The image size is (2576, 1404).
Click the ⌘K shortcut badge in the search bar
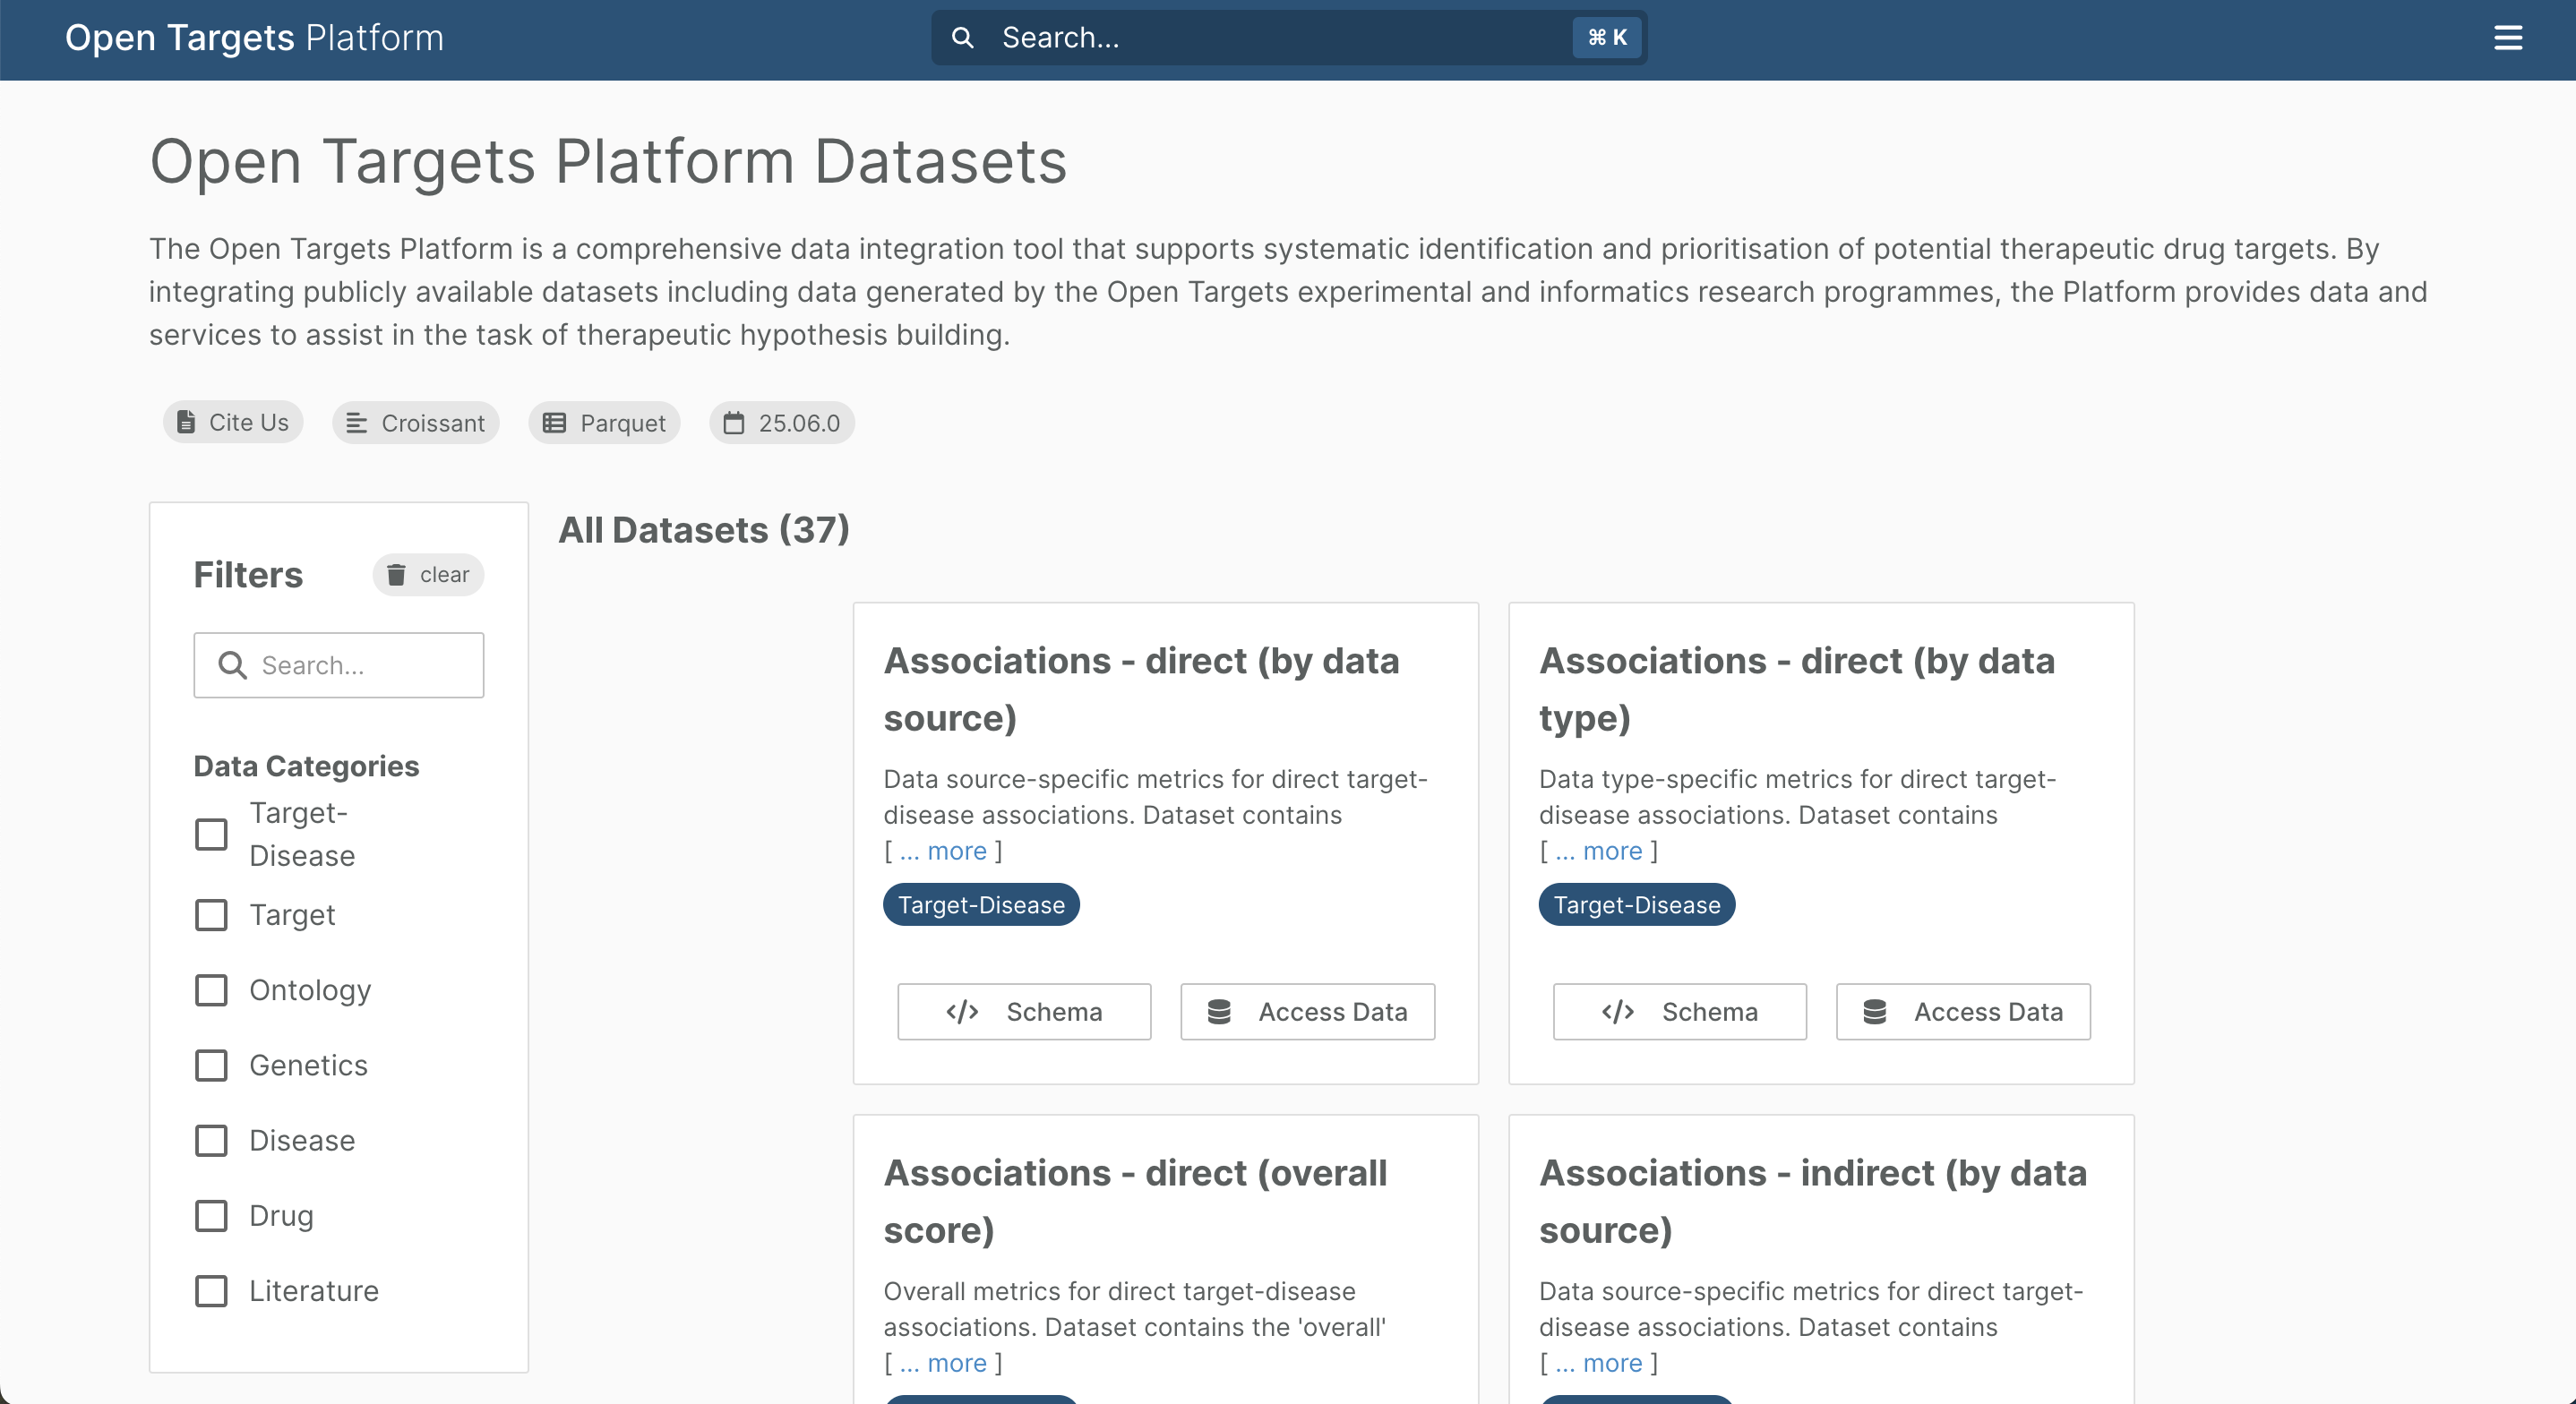point(1605,37)
